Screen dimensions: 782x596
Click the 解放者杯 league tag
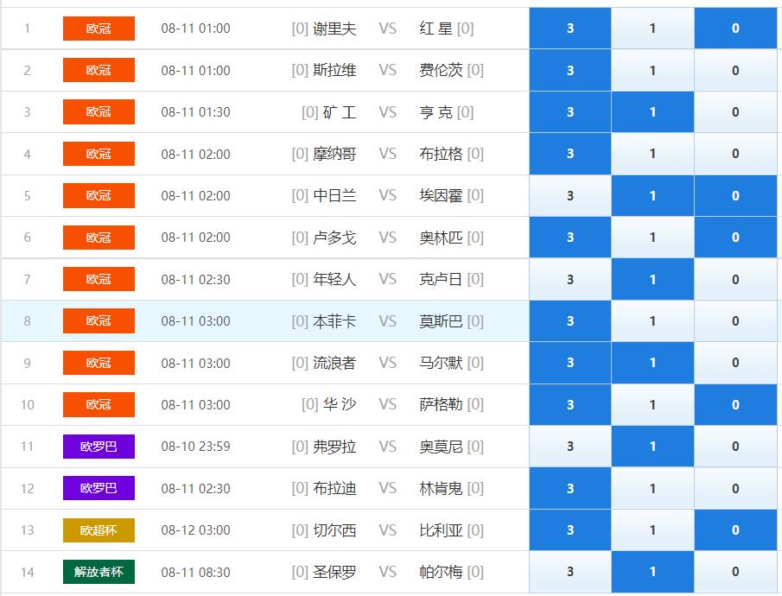[99, 572]
